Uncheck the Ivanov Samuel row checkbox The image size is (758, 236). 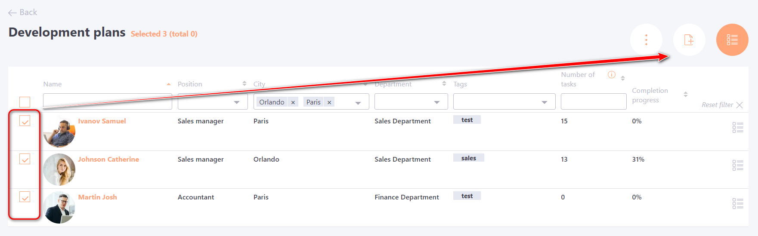coord(25,122)
